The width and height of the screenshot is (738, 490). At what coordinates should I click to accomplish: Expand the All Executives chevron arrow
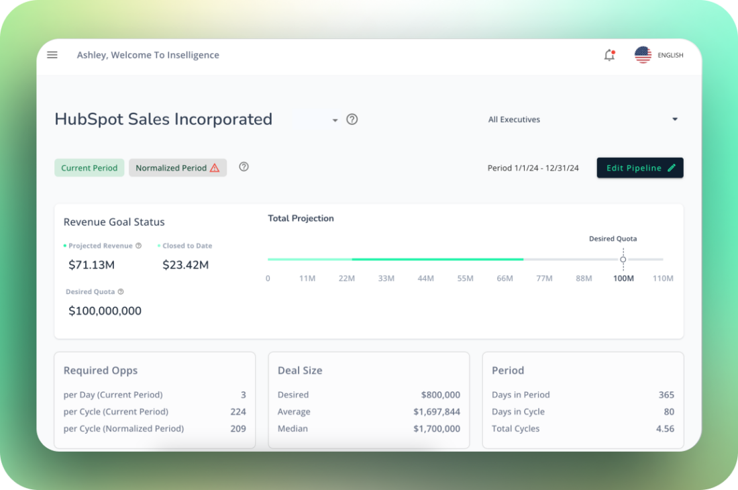pos(674,119)
